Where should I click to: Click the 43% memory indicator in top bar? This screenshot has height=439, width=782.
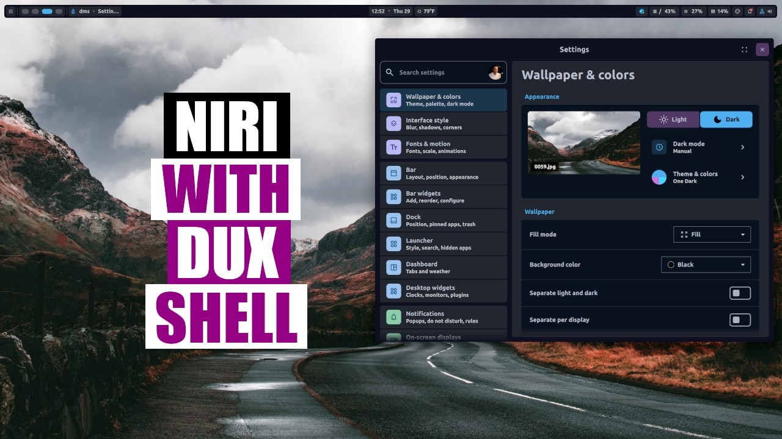pos(664,11)
